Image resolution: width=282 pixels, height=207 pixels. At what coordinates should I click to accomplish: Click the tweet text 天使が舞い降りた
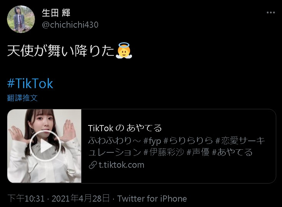61,51
